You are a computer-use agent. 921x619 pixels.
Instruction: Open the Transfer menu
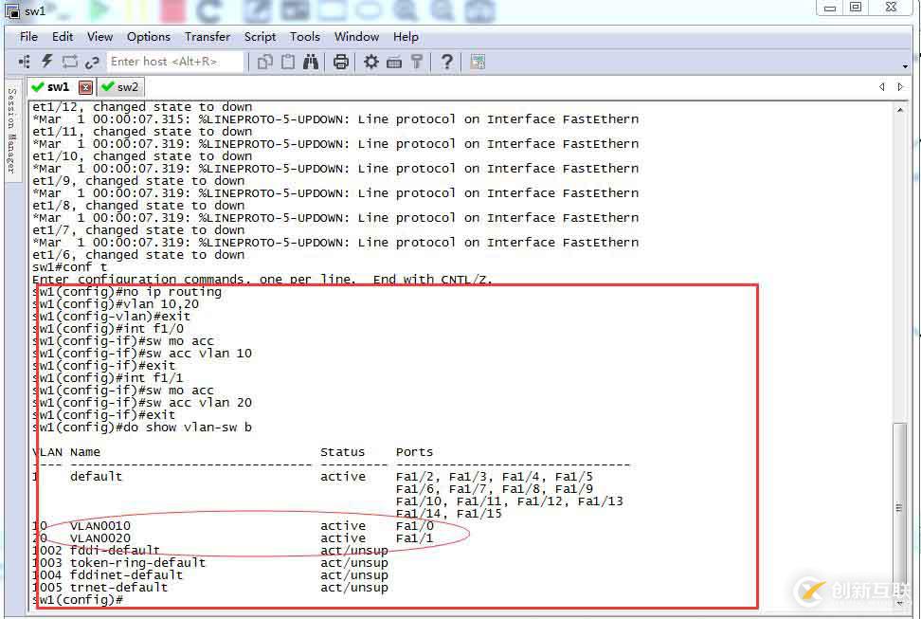[x=208, y=36]
